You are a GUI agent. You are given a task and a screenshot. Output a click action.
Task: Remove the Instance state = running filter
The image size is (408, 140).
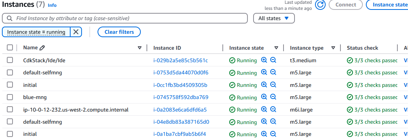pos(76,32)
